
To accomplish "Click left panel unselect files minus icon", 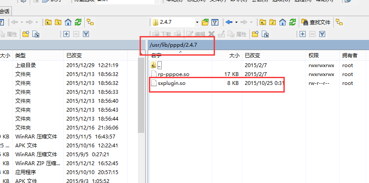I will (x=76, y=34).
